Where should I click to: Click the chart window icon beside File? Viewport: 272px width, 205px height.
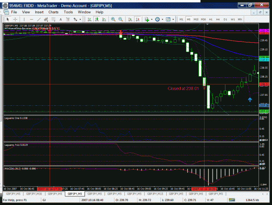click(x=6, y=12)
